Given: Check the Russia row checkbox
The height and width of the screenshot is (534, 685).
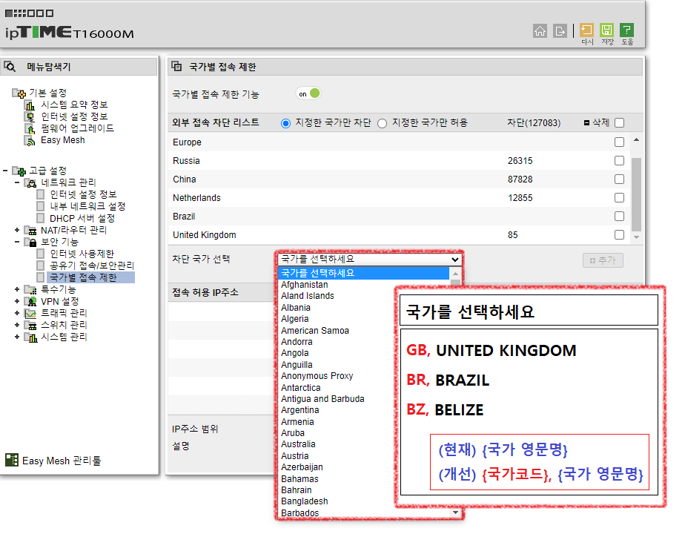Looking at the screenshot, I should click(619, 160).
